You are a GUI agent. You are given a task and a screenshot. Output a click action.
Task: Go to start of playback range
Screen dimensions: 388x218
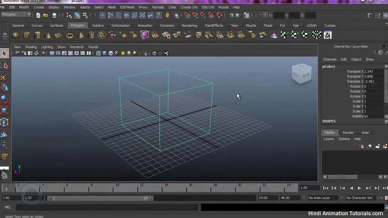(325, 188)
